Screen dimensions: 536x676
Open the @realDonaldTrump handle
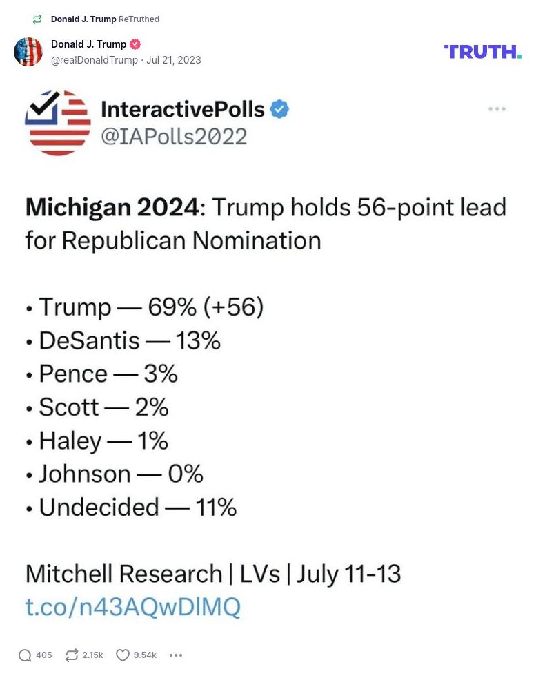(x=95, y=60)
